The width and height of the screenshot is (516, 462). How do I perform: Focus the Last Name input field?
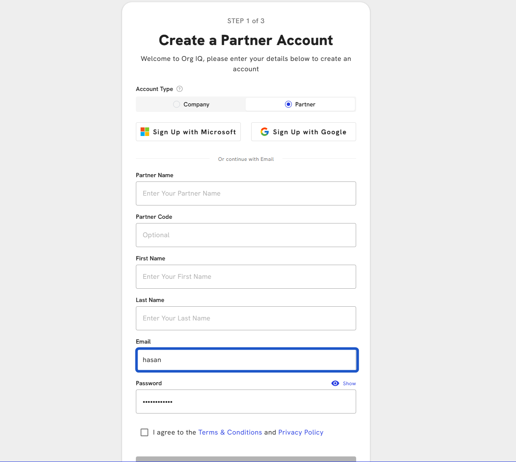pyautogui.click(x=246, y=318)
